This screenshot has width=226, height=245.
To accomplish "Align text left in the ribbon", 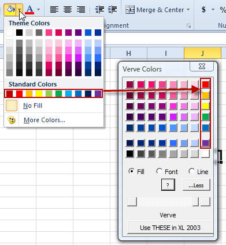I will [x=54, y=10].
